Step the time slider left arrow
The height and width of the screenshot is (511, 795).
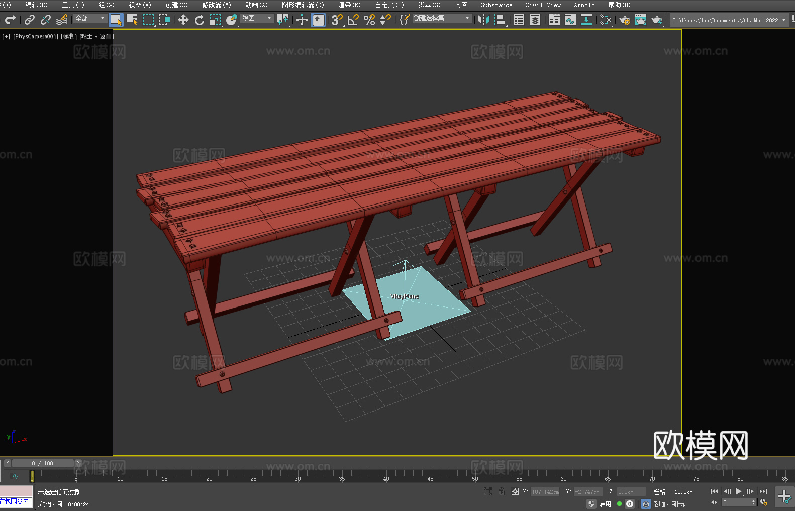click(8, 463)
